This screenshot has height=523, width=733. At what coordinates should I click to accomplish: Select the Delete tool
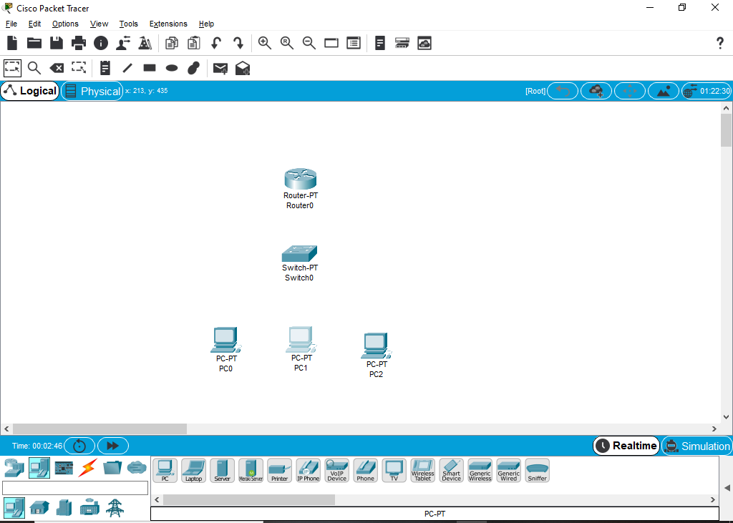57,68
